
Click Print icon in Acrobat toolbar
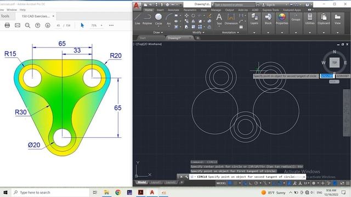7,25
